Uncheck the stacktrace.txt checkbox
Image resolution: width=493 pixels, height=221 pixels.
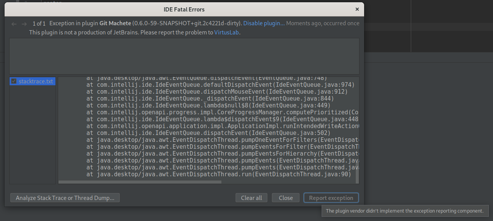pos(14,81)
